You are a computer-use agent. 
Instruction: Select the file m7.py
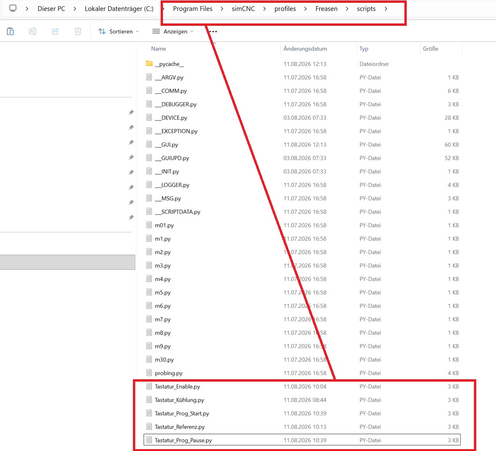(x=163, y=319)
